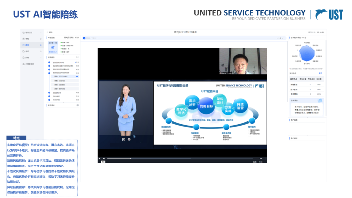
Task: Select the 要点4 sub-item
Action: click(65, 89)
